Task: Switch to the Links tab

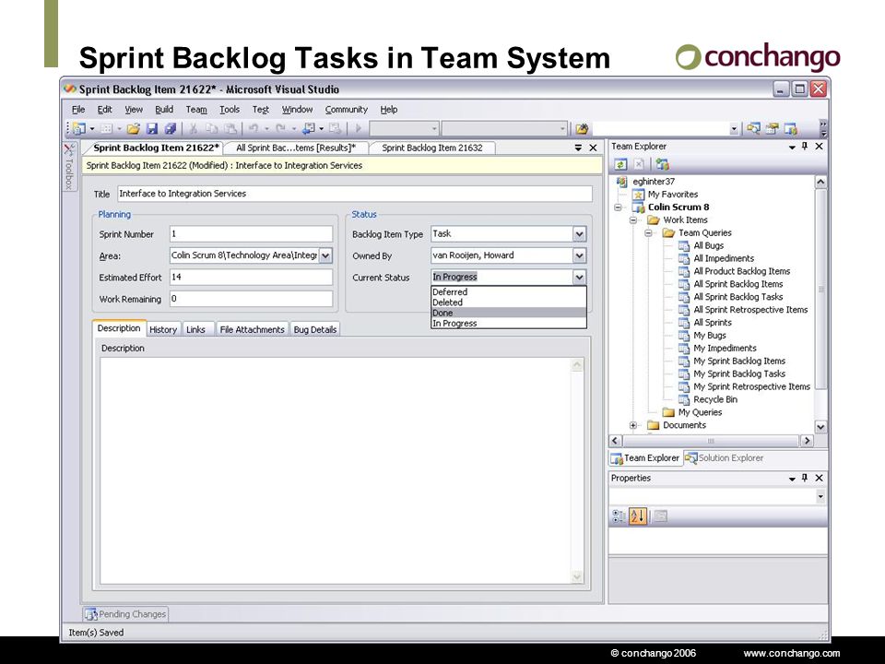Action: [x=195, y=329]
